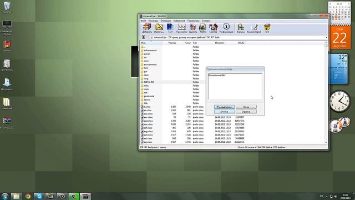Image resolution: width=355 pixels, height=200 pixels.
Task: Open Skype from the taskbar
Action: (x=39, y=196)
